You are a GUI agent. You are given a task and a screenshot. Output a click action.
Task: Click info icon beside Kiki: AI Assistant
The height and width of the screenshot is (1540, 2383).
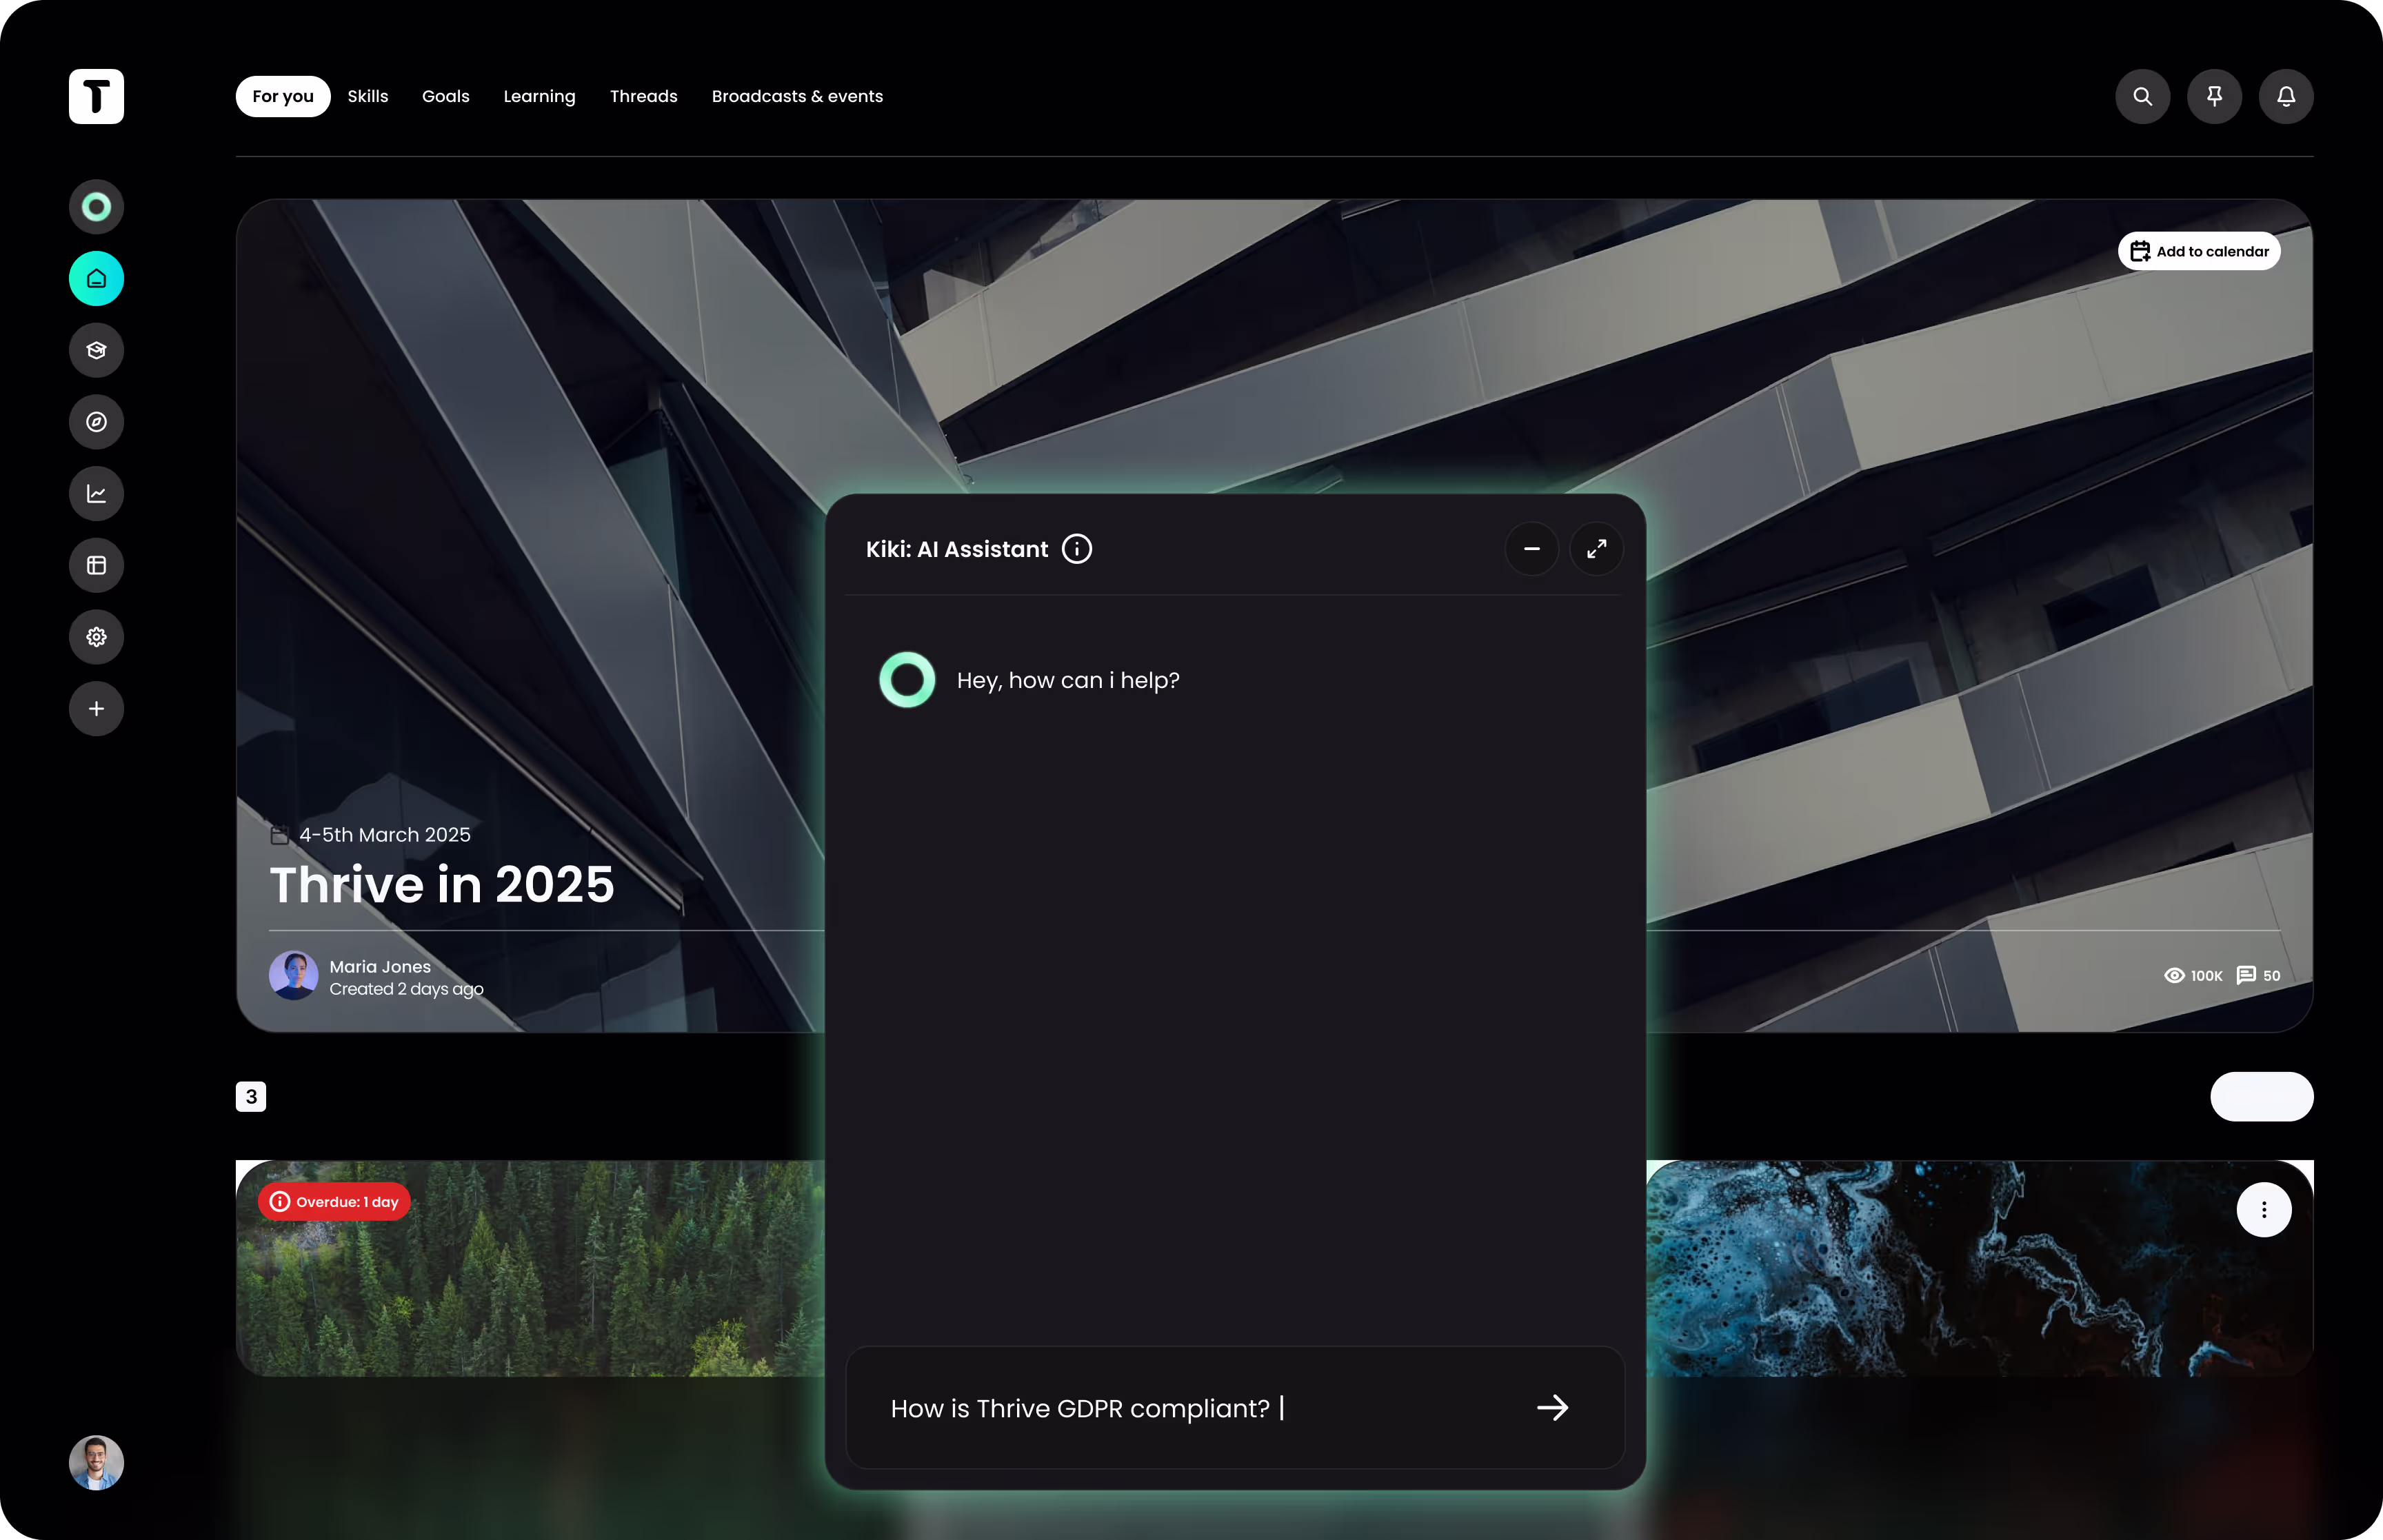click(1076, 549)
